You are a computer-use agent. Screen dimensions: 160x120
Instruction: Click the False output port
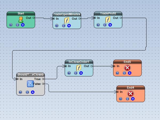coord(43,84)
